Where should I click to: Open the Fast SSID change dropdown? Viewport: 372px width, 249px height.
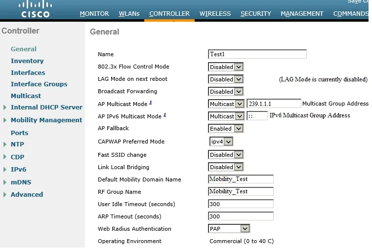pos(226,155)
